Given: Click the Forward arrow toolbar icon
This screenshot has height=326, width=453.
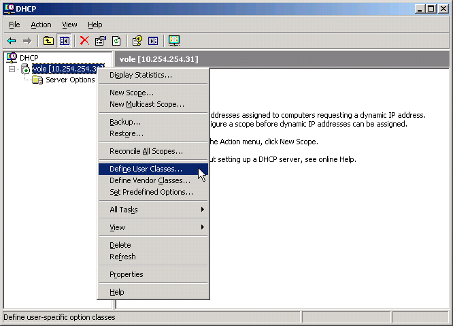Looking at the screenshot, I should point(27,41).
